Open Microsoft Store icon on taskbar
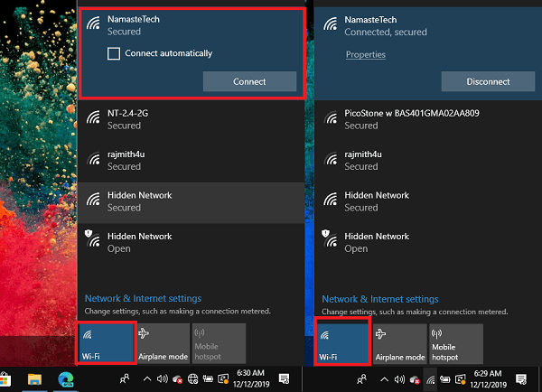Viewport: 542px width, 392px height. click(x=5, y=379)
